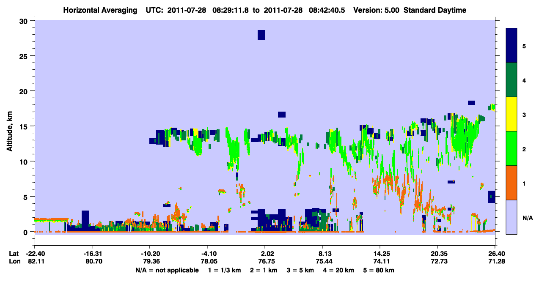Image resolution: width=550 pixels, height=282 pixels.
Task: Click the dark blue level 5 colorbar segment
Action: pyautogui.click(x=511, y=46)
